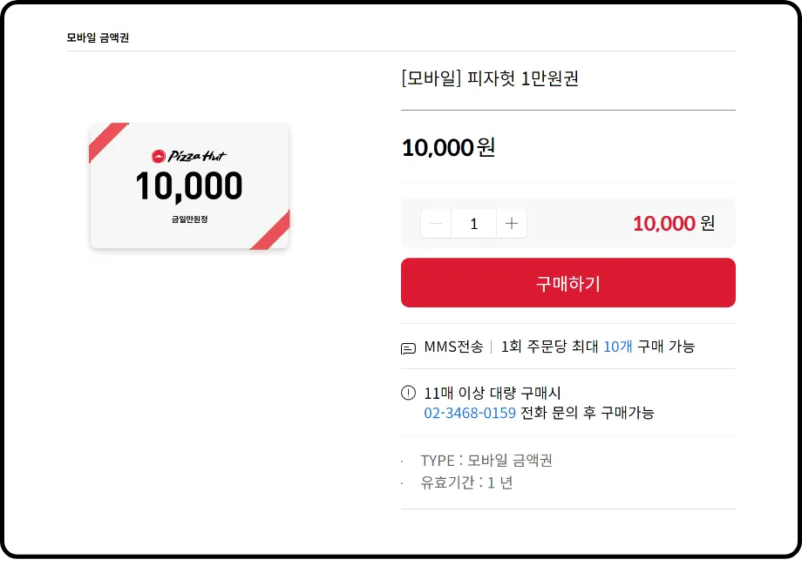The width and height of the screenshot is (802, 566).
Task: Click the TYPE : 모바일 금액권 line
Action: (486, 461)
